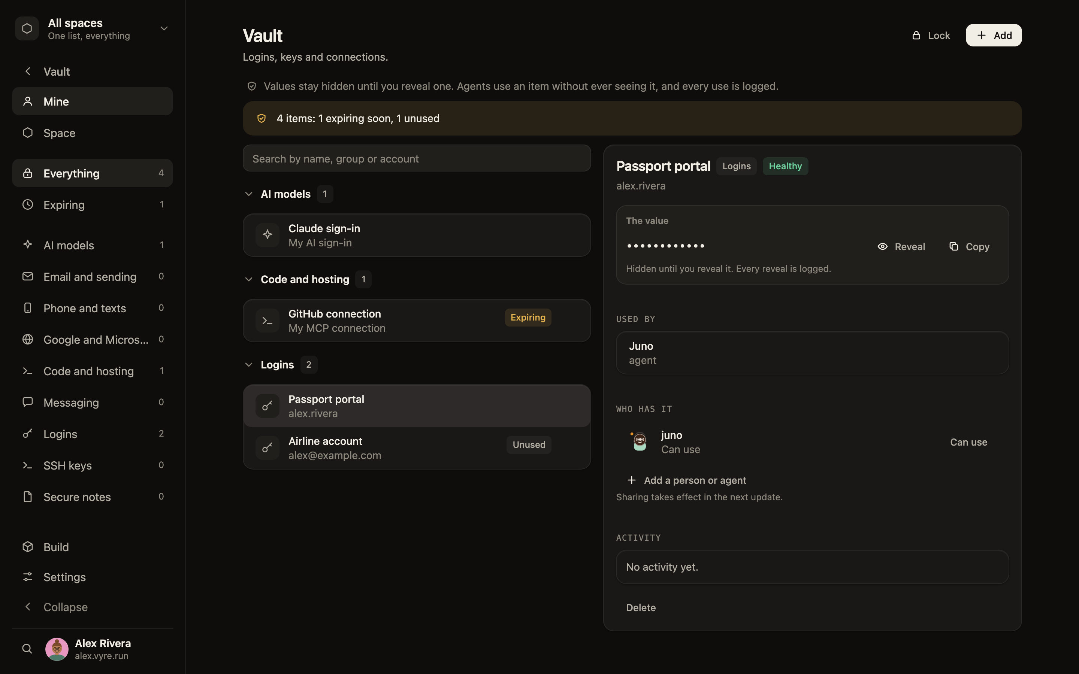Open the Juno agent card under Used by
Image resolution: width=1079 pixels, height=674 pixels.
click(x=812, y=353)
